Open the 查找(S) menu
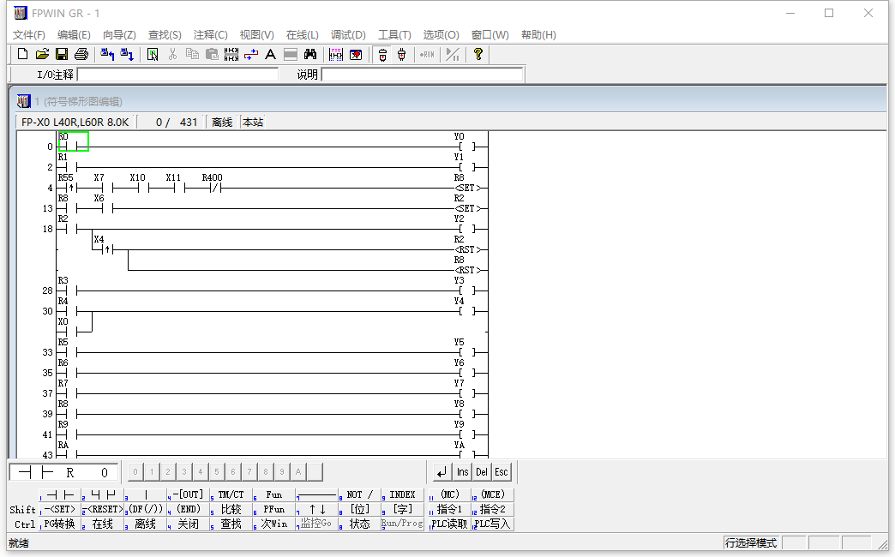This screenshot has width=895, height=557. click(x=165, y=35)
